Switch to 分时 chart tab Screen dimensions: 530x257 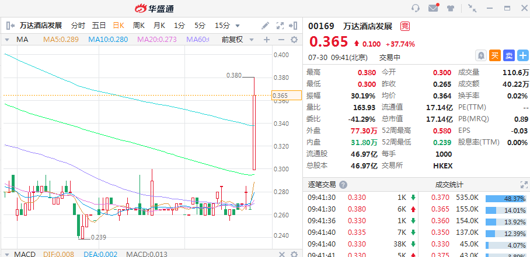coord(78,25)
